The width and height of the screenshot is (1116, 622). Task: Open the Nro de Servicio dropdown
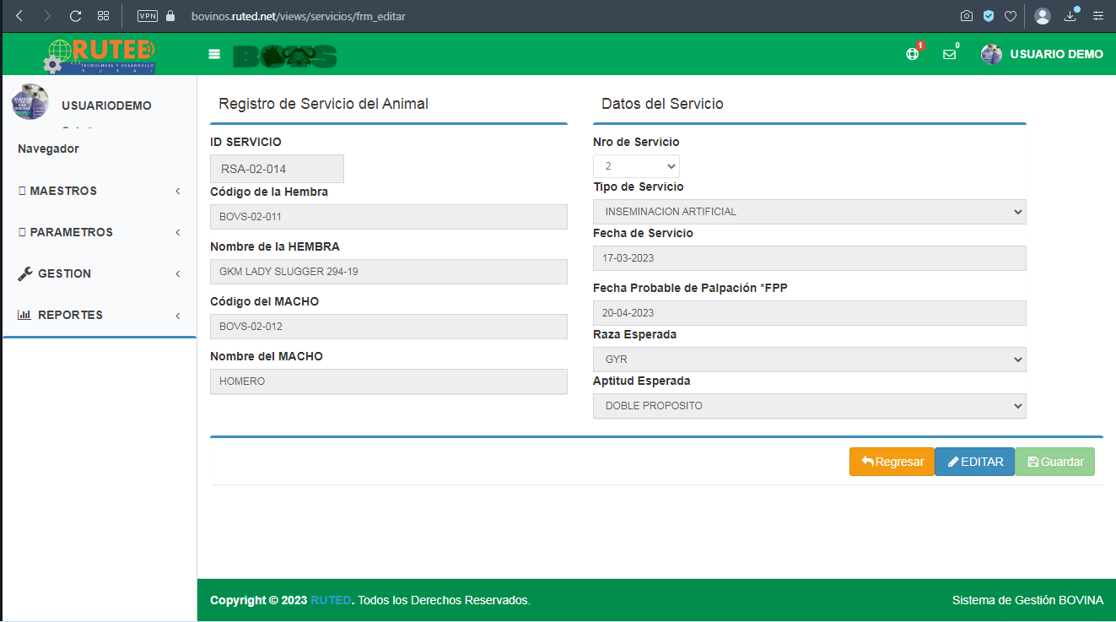coord(636,166)
